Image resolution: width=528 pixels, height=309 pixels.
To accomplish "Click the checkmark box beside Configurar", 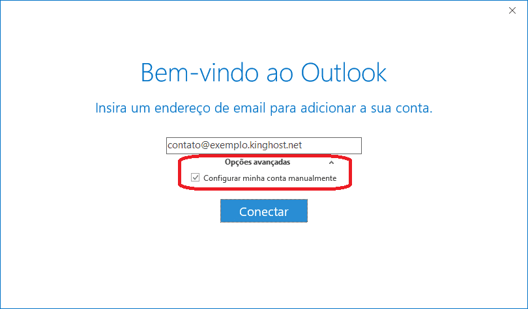I will [x=196, y=178].
